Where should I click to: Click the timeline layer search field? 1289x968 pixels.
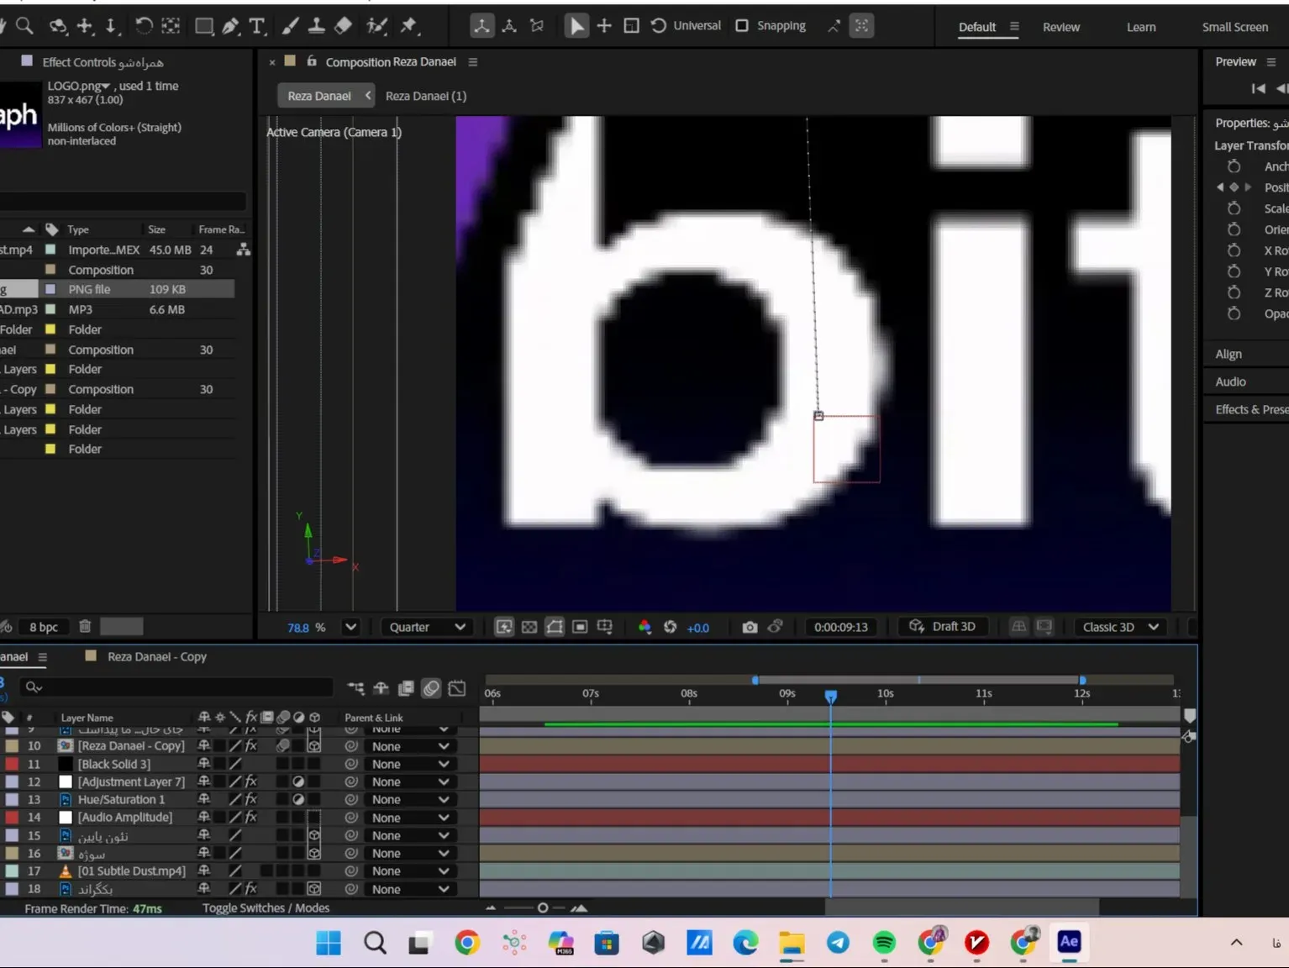(x=177, y=687)
